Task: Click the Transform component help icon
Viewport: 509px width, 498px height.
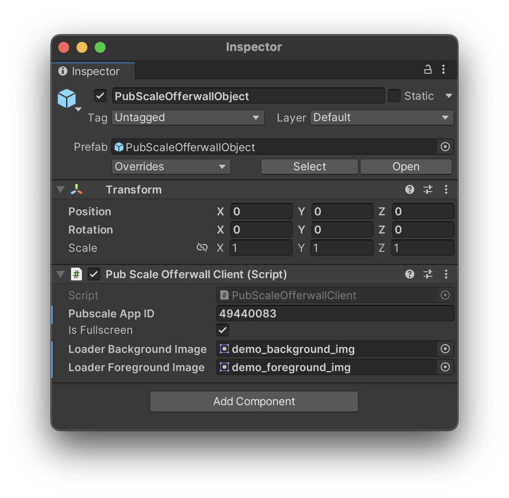Action: 410,190
